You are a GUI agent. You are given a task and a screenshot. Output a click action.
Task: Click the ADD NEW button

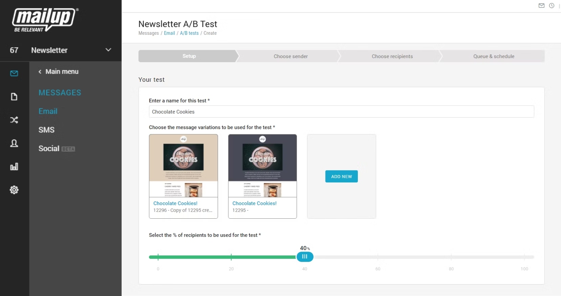341,176
